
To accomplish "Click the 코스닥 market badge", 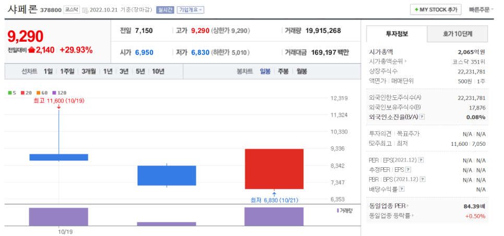I will pyautogui.click(x=72, y=10).
